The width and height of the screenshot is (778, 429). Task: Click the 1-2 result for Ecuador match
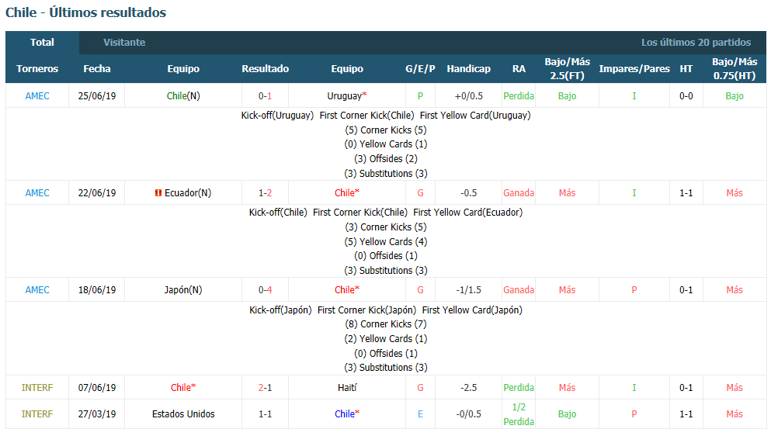265,193
